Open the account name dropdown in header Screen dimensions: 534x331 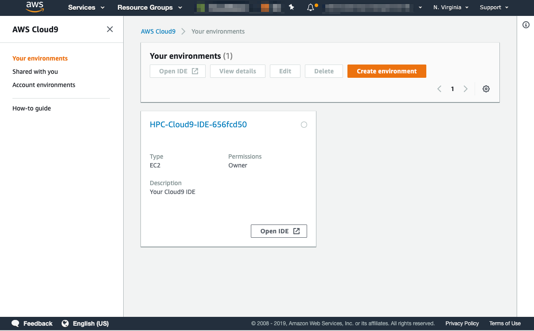click(374, 8)
